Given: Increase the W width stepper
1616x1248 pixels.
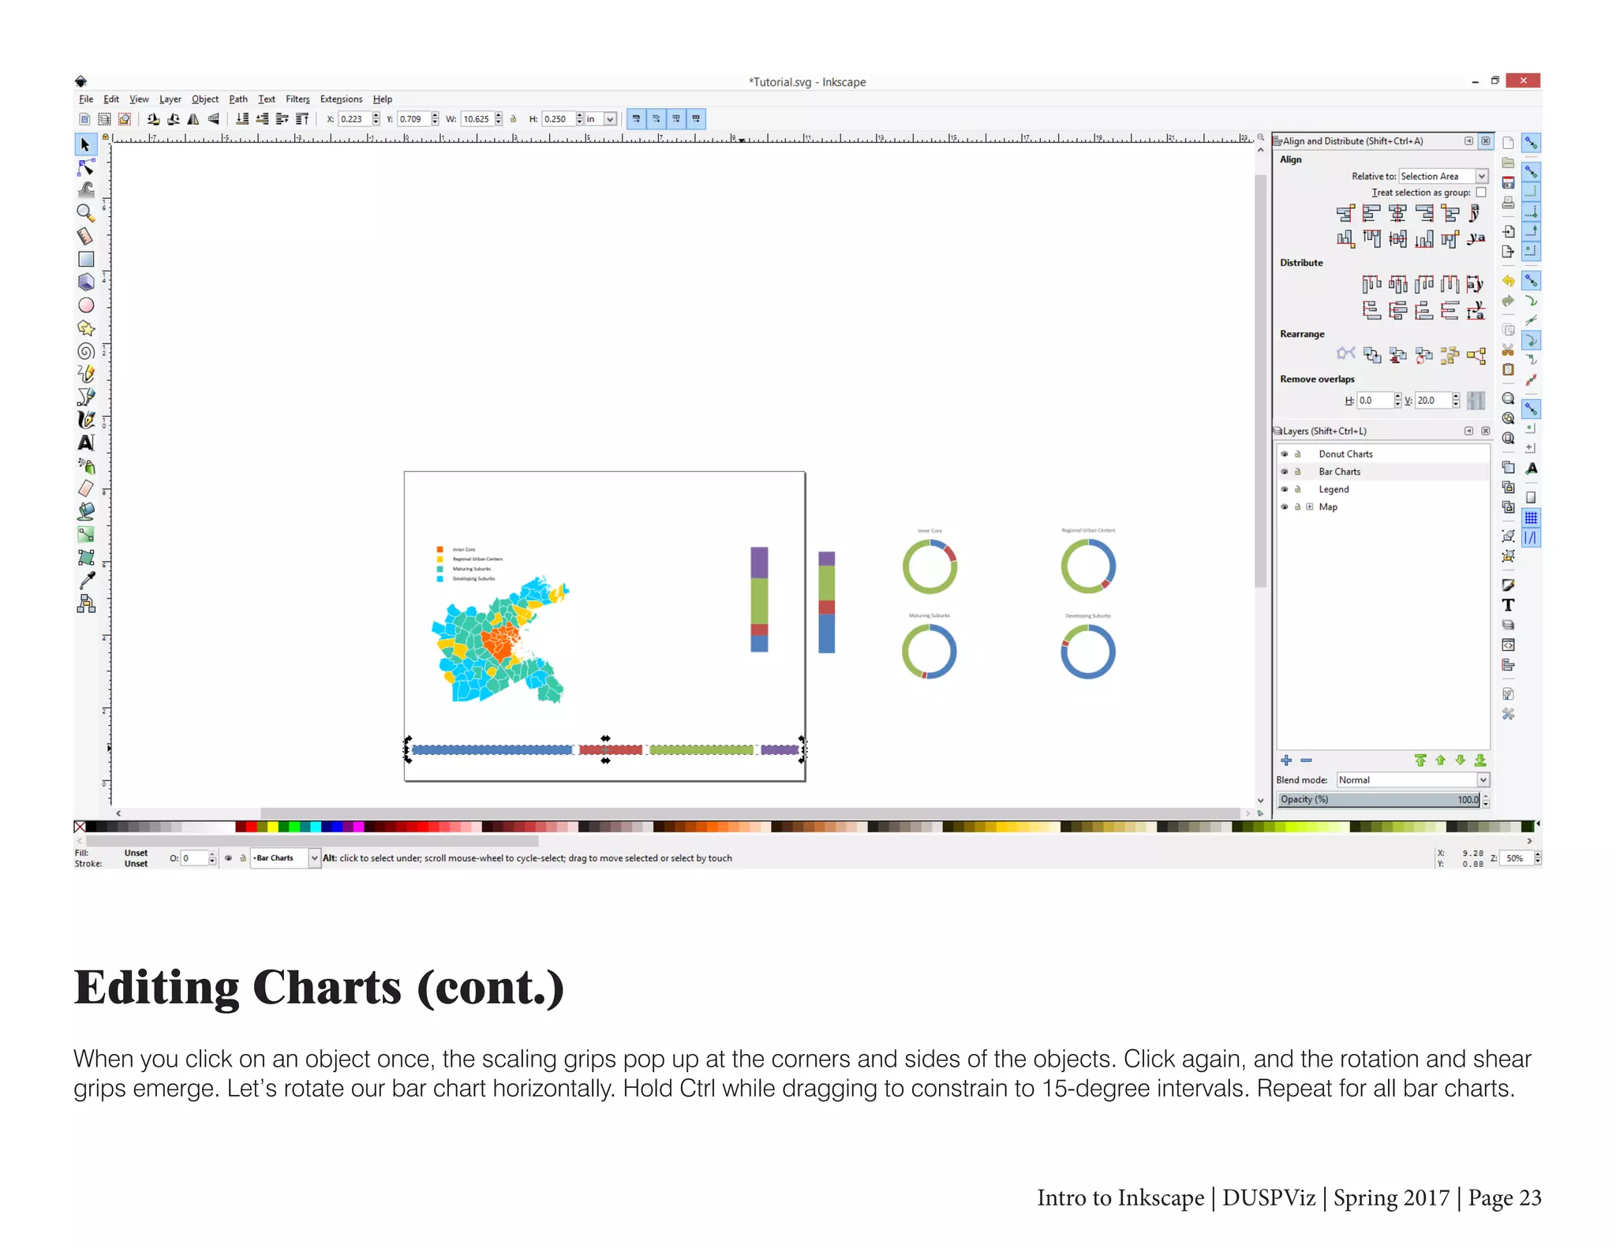Looking at the screenshot, I should 499,115.
